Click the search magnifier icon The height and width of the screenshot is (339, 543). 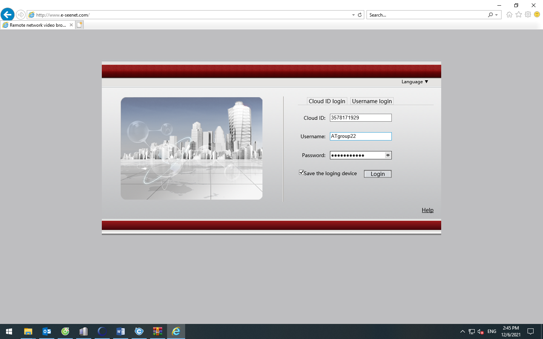coord(490,15)
